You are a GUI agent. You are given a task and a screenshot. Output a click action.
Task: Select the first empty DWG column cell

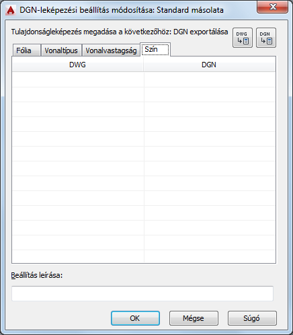coord(78,79)
